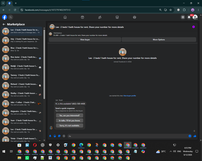
Task: Open the Ady conversation in the list
Action: (x=22, y=40)
